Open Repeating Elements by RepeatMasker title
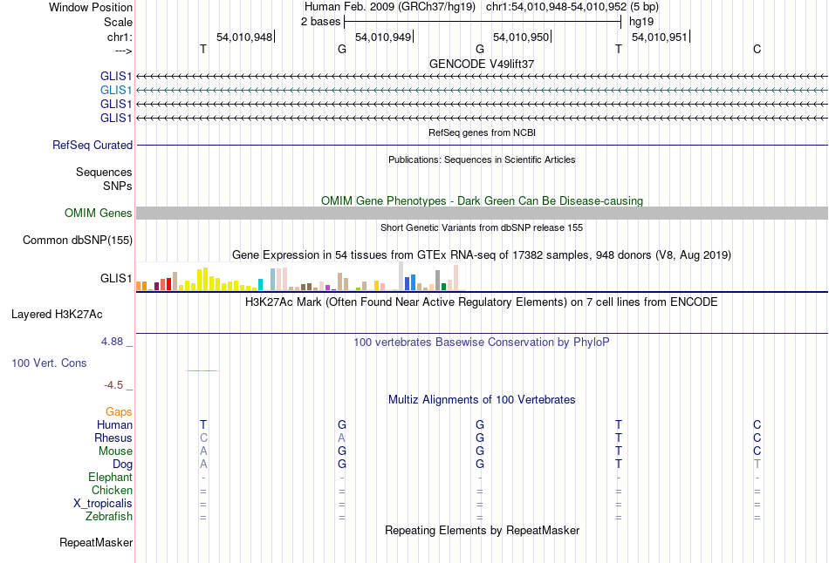Screen dimensions: 829x563 pyautogui.click(x=482, y=530)
